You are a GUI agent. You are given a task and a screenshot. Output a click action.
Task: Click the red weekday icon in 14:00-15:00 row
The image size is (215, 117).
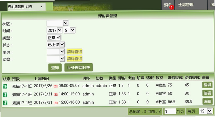click(55, 95)
